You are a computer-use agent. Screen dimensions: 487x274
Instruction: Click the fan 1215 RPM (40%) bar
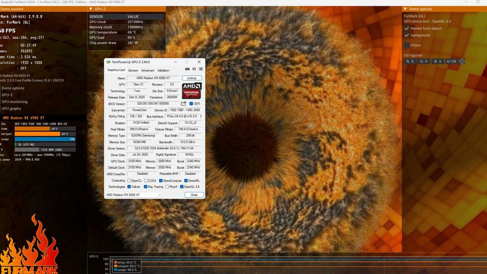point(45,149)
